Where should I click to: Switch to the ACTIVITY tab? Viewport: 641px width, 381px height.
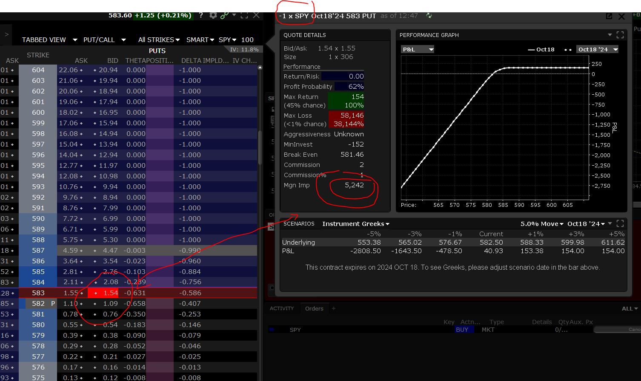tap(282, 308)
